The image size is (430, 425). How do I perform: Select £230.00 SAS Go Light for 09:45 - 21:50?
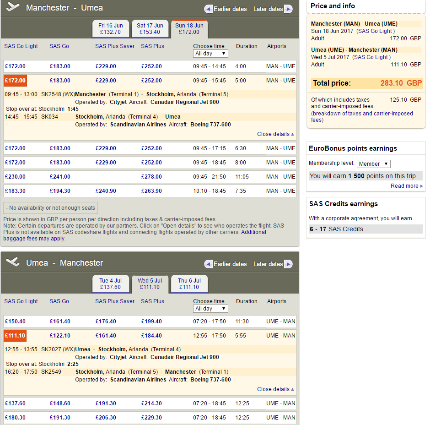click(16, 177)
